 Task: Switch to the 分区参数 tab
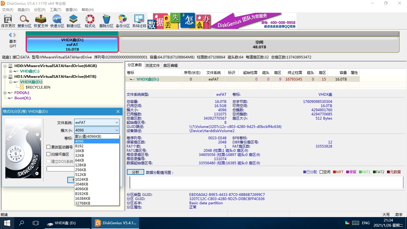point(135,65)
